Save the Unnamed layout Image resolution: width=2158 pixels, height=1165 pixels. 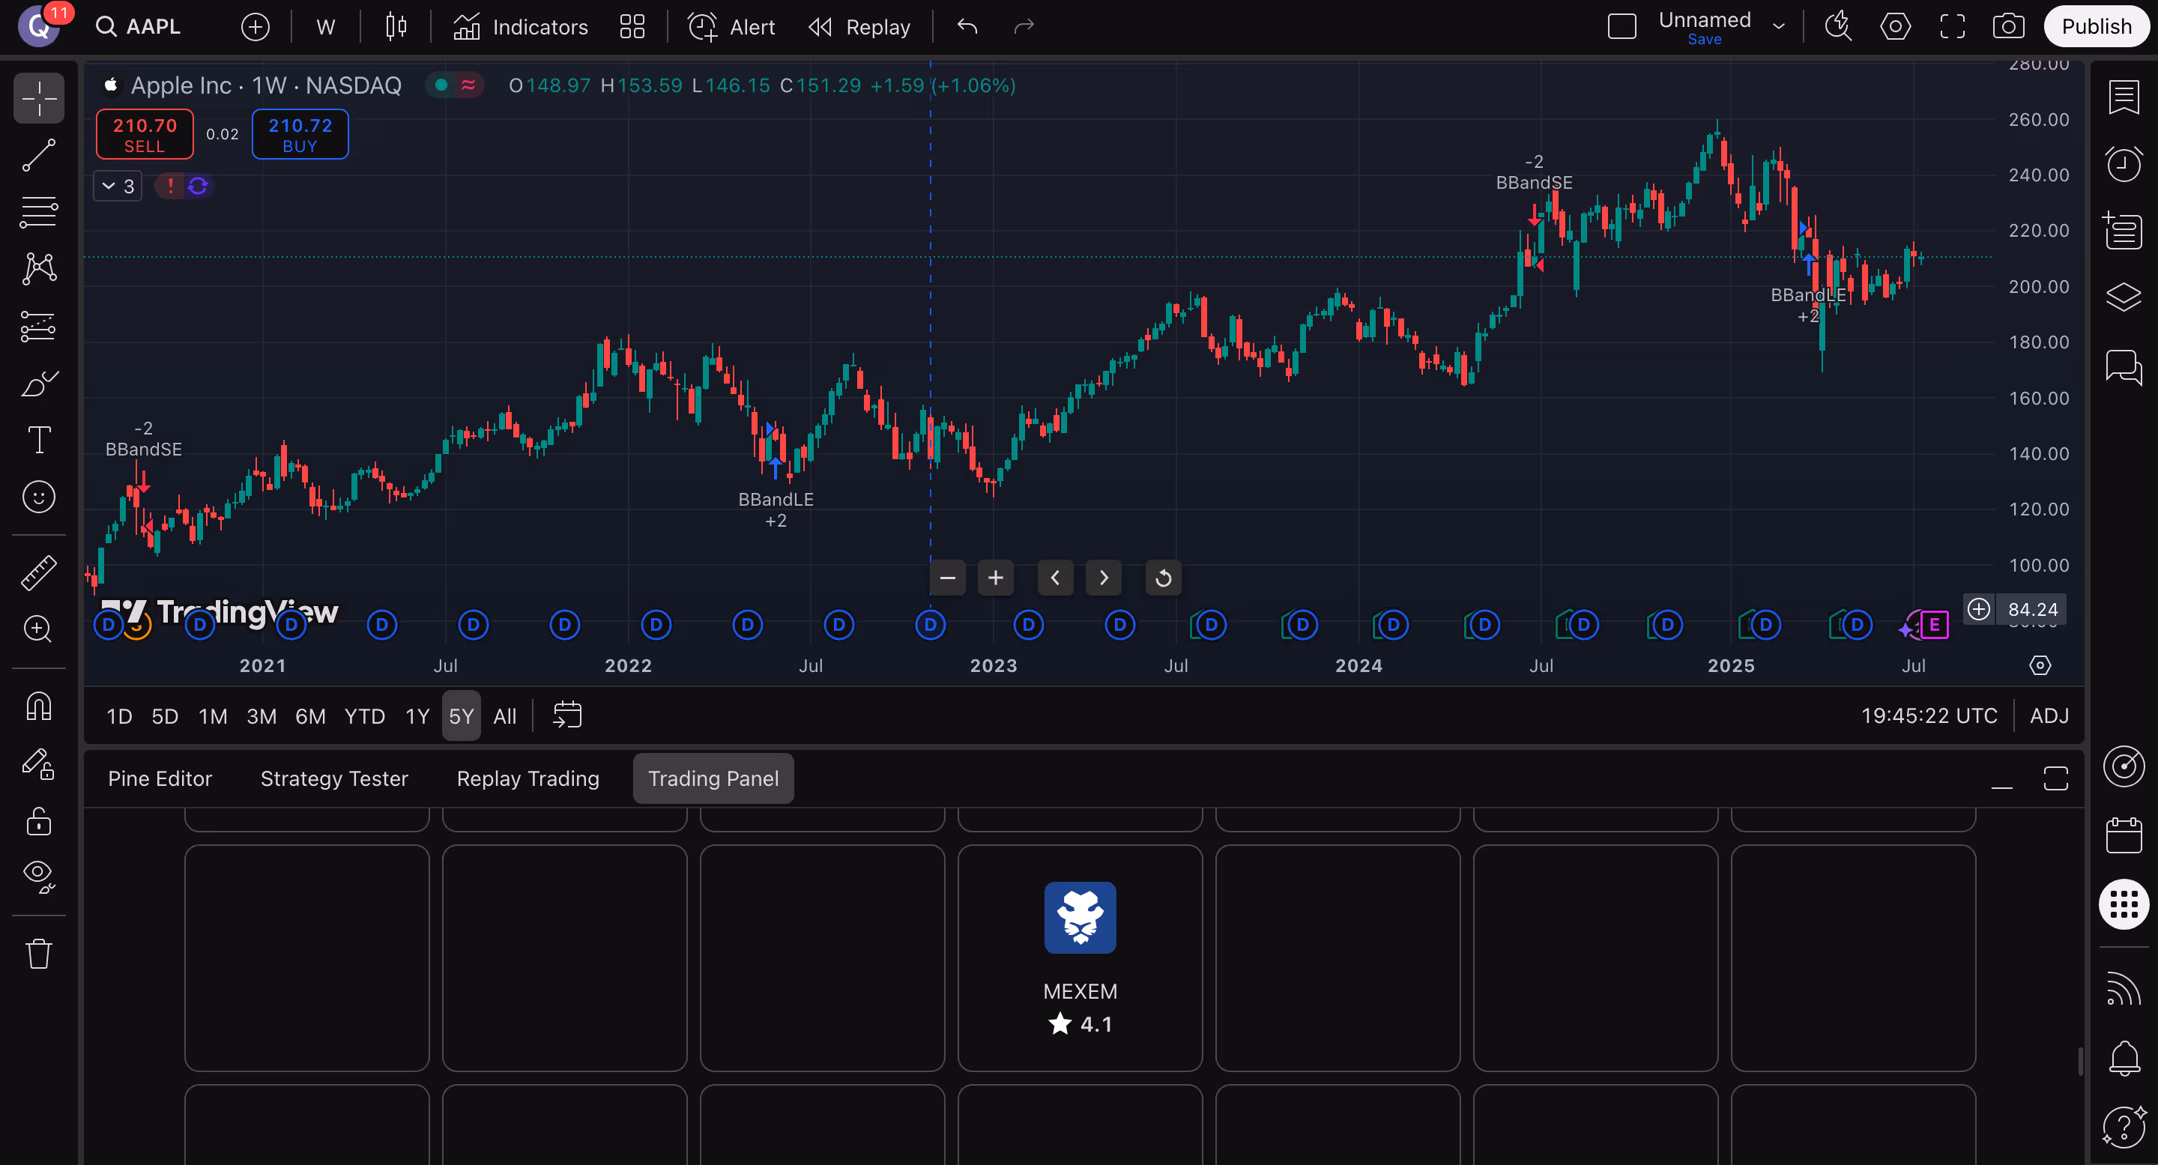click(1705, 40)
